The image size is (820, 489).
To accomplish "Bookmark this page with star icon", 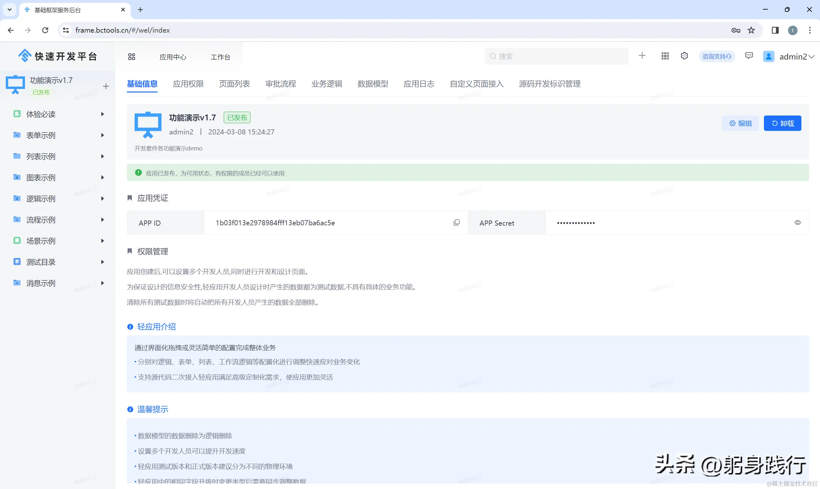I will click(751, 30).
